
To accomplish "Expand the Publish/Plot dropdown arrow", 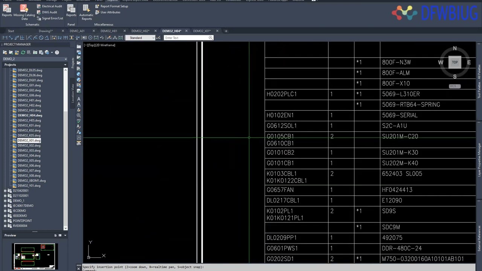I will 52,52.
